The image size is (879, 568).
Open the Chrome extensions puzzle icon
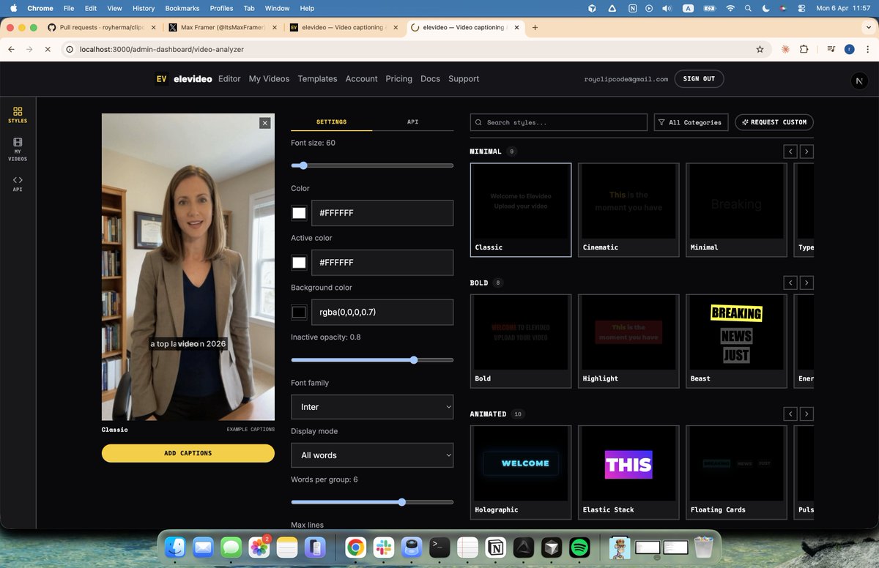pyautogui.click(x=804, y=49)
